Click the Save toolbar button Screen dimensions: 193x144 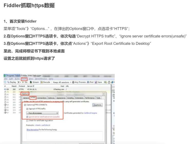coord(98,82)
